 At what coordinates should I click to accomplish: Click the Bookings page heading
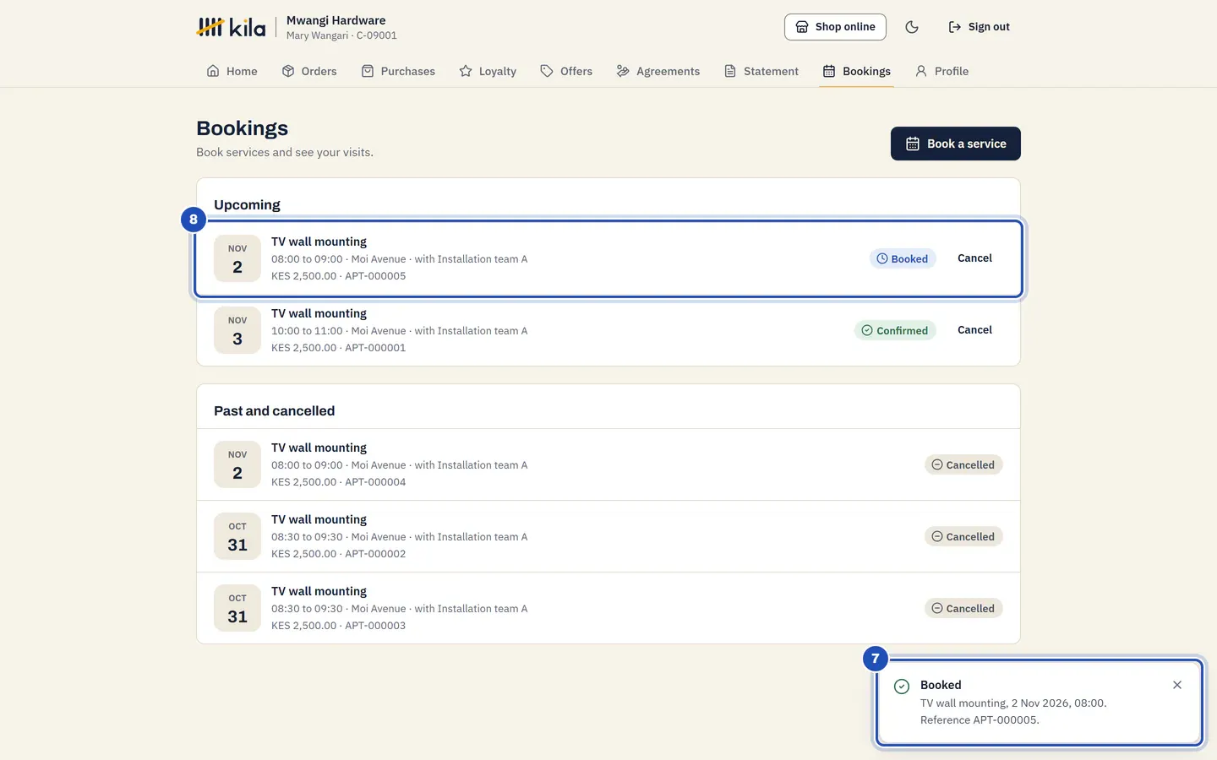coord(243,128)
